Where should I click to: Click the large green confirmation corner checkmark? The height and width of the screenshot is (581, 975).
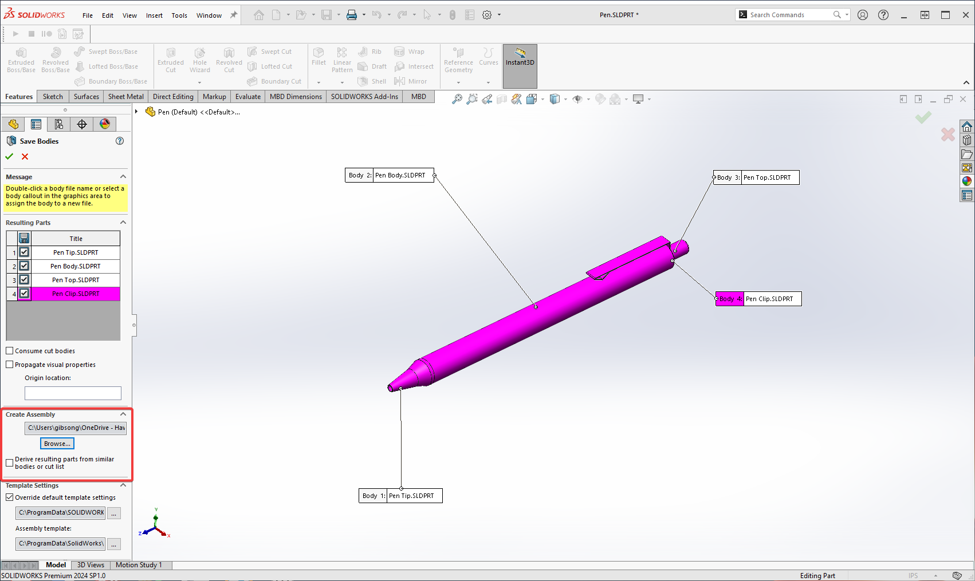(923, 118)
